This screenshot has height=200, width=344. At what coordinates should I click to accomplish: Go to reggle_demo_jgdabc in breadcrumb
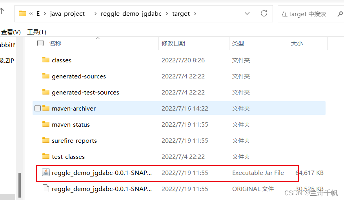(x=131, y=14)
